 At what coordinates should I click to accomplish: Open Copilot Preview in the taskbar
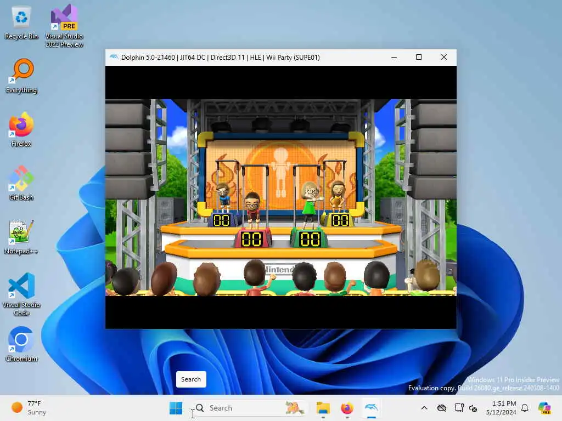(545, 408)
